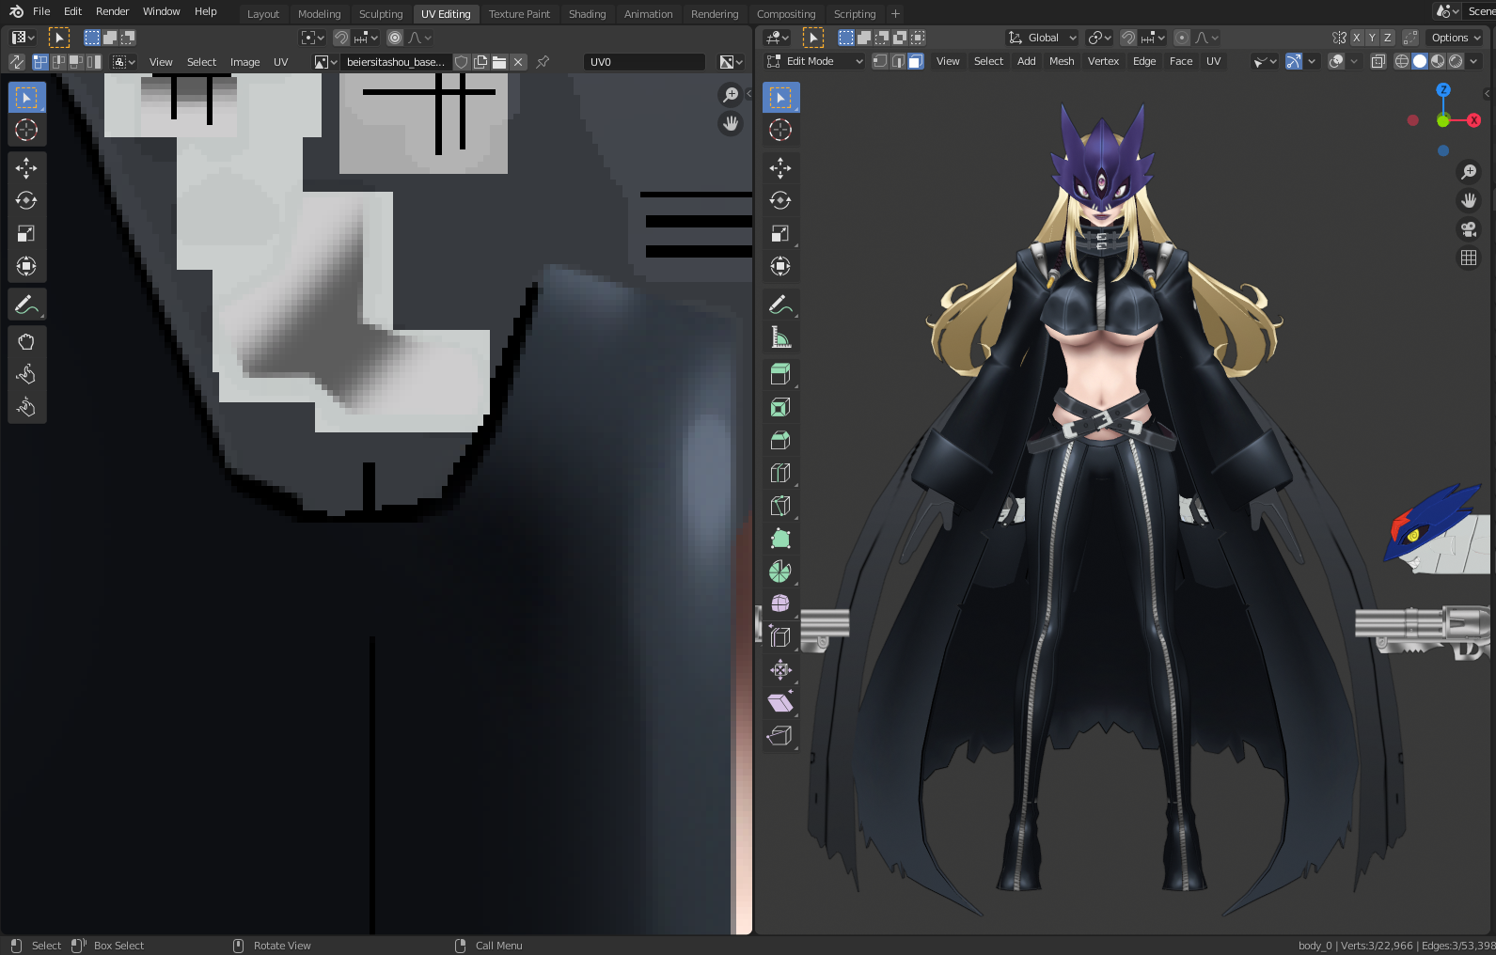Select the Pinch tool in UV editor

click(x=26, y=408)
